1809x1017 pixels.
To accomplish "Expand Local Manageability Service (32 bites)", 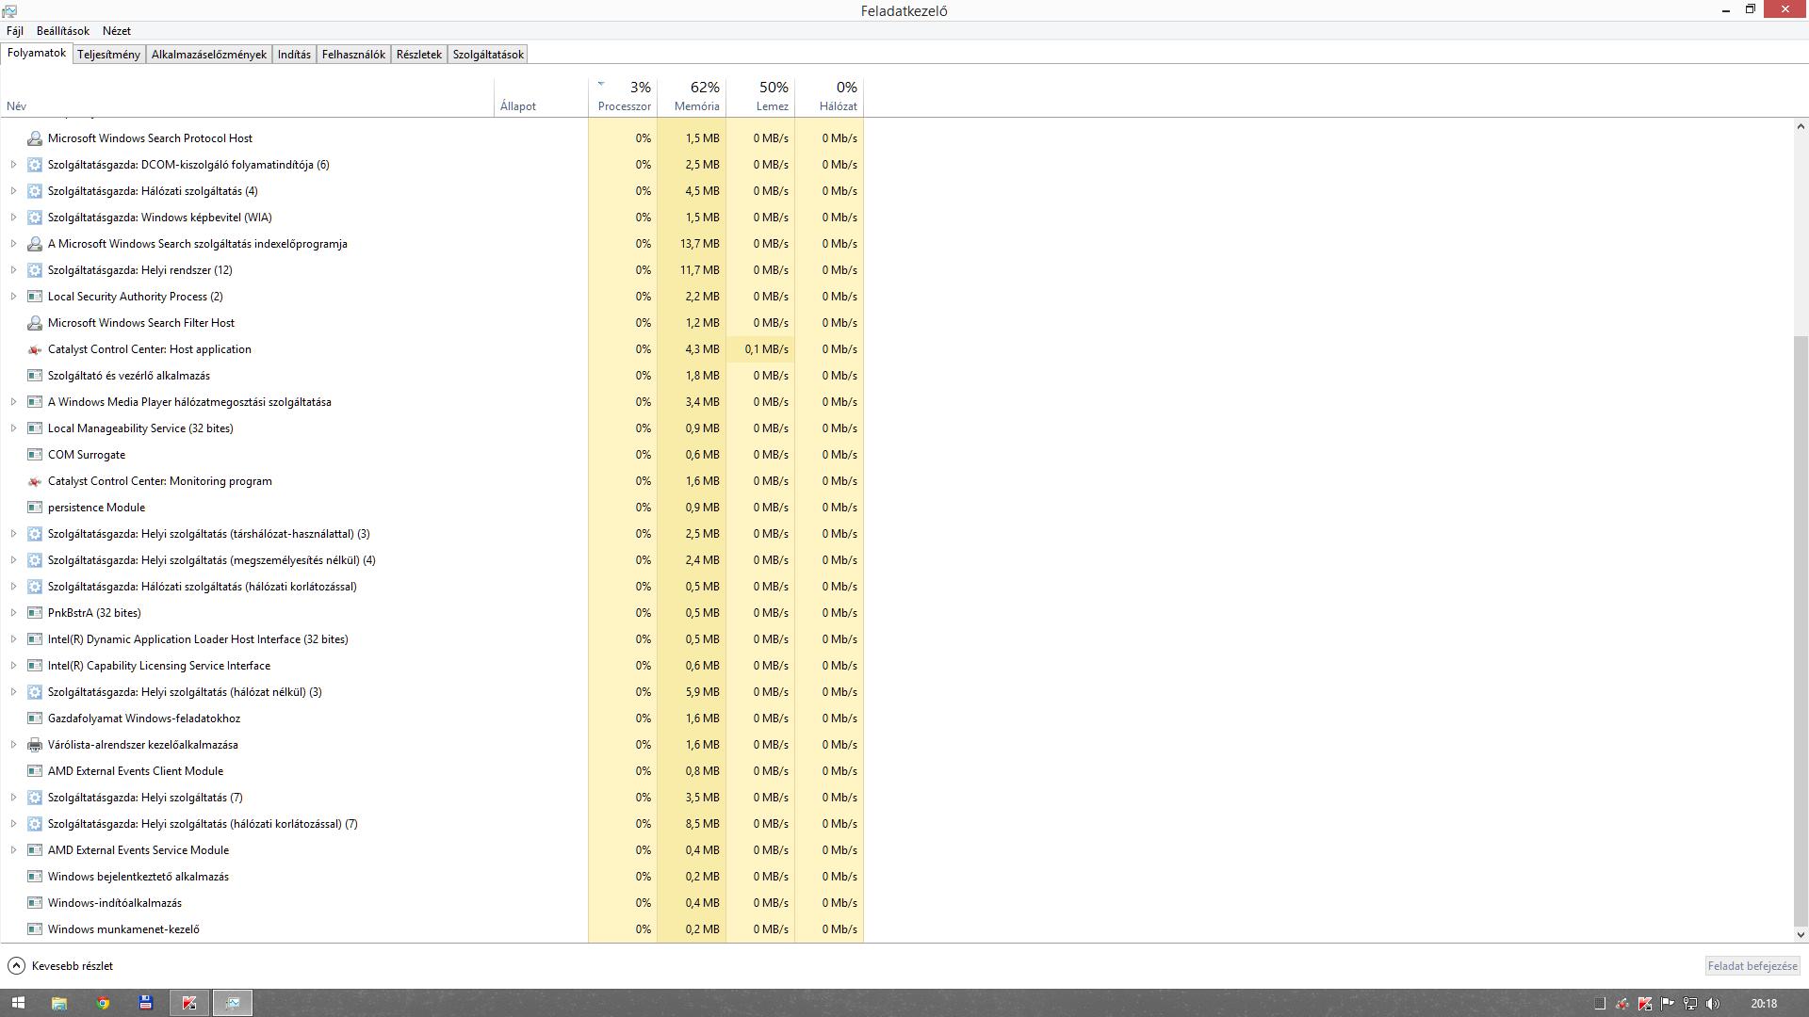I will (13, 428).
